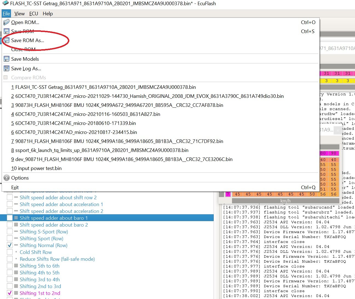Uncheck the Shifting 1st to 2nd checkbox
The width and height of the screenshot is (355, 299).
pos(10,293)
